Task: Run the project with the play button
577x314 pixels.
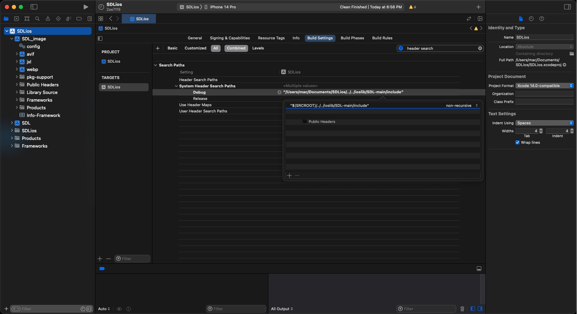Action: coord(86,7)
